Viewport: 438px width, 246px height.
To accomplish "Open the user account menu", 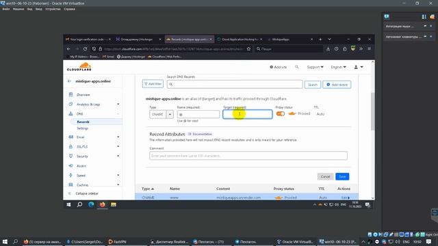I will click(x=359, y=67).
